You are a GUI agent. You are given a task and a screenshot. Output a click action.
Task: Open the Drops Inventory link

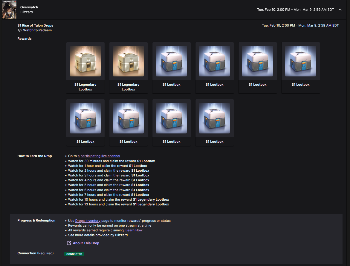click(x=88, y=221)
